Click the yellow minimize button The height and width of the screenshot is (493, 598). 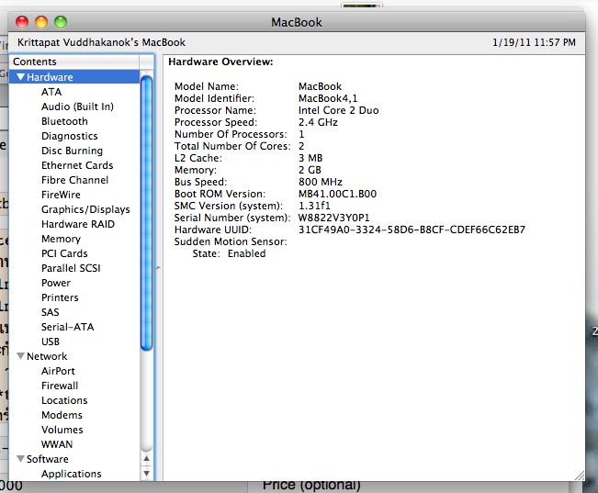tap(41, 22)
